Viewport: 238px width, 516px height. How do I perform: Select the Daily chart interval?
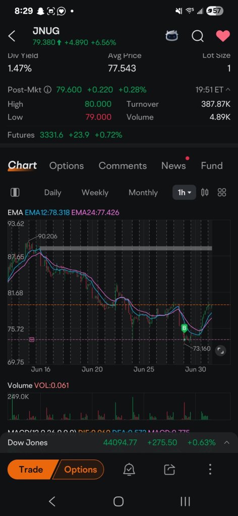[x=52, y=192]
